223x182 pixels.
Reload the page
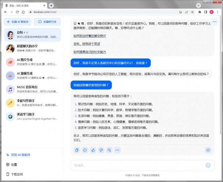[x=17, y=12]
